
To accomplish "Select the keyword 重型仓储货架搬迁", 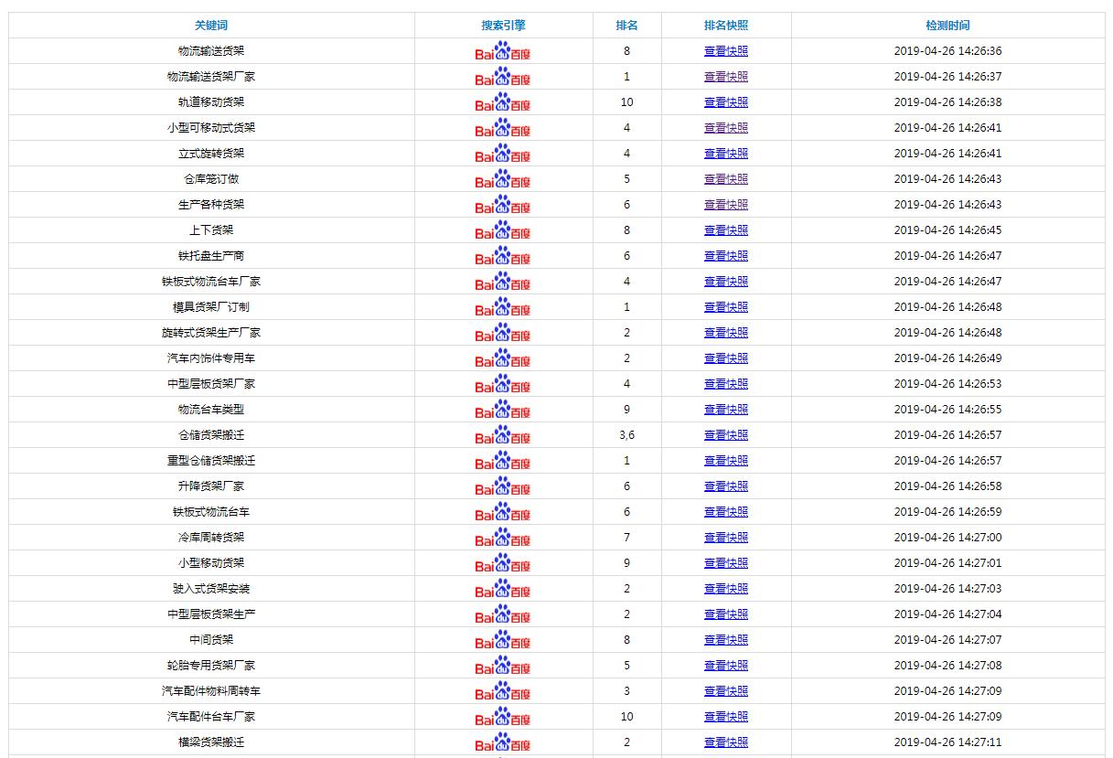I will pyautogui.click(x=211, y=461).
